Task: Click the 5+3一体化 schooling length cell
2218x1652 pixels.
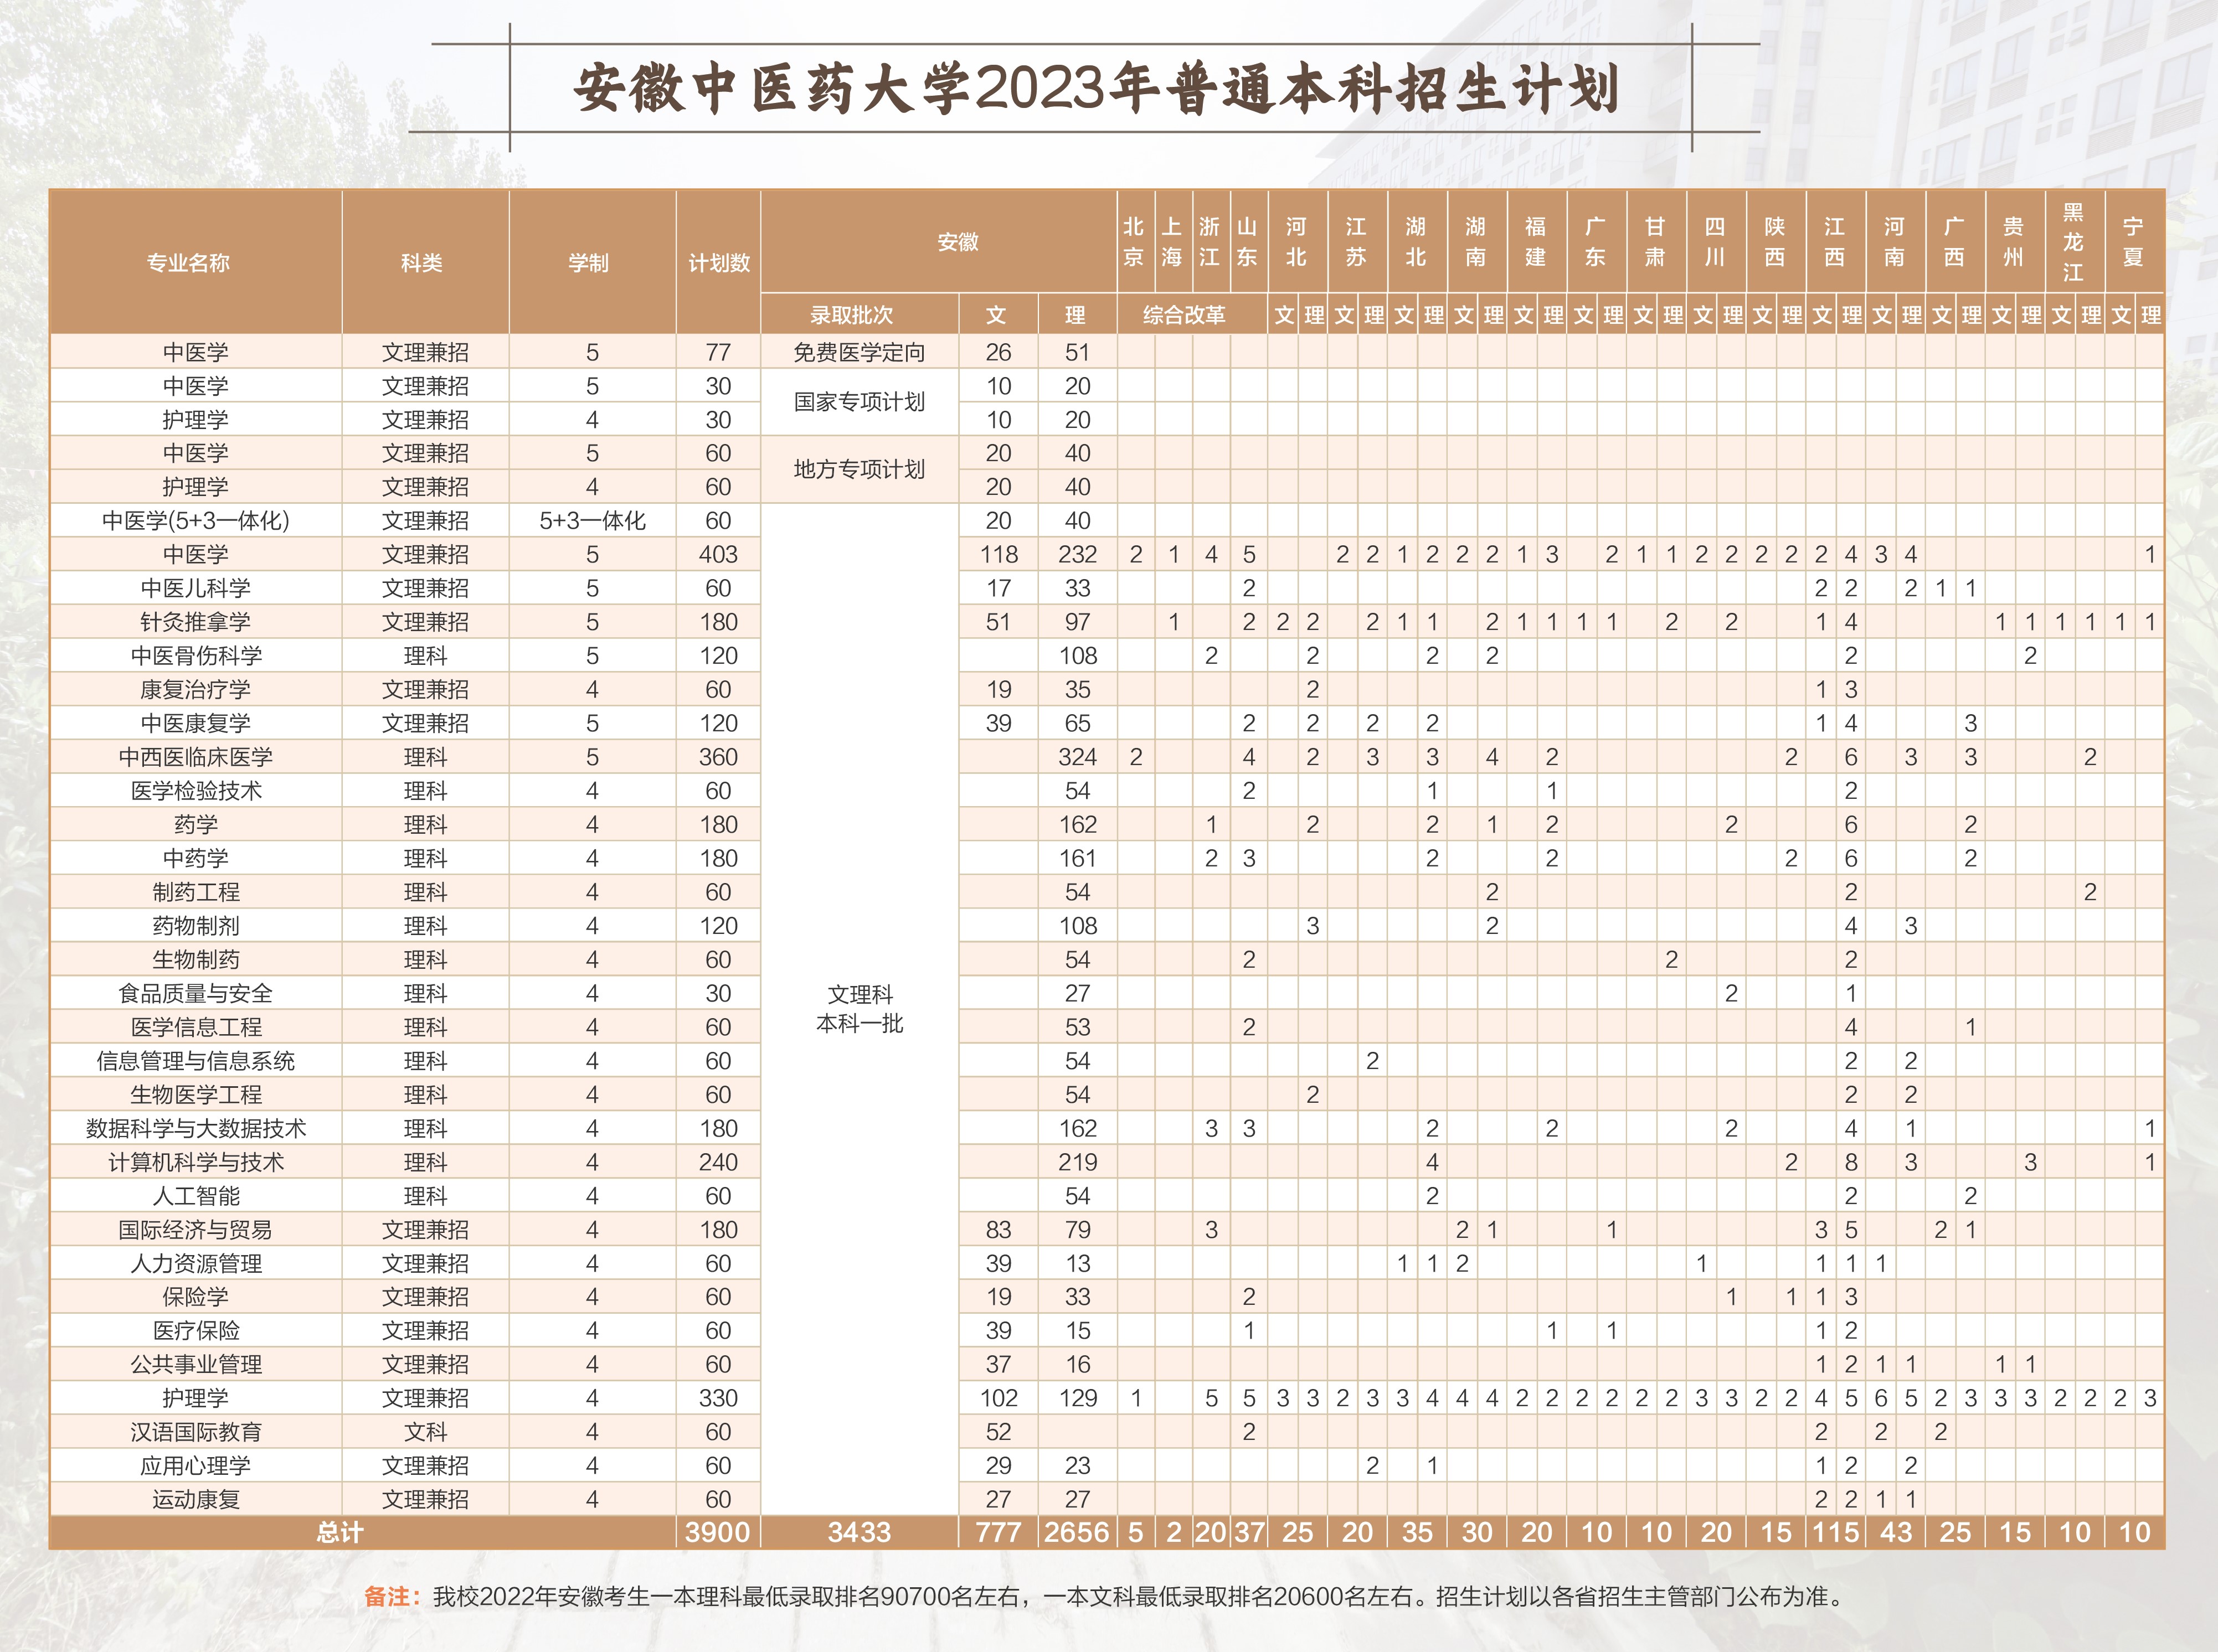Action: (x=592, y=520)
